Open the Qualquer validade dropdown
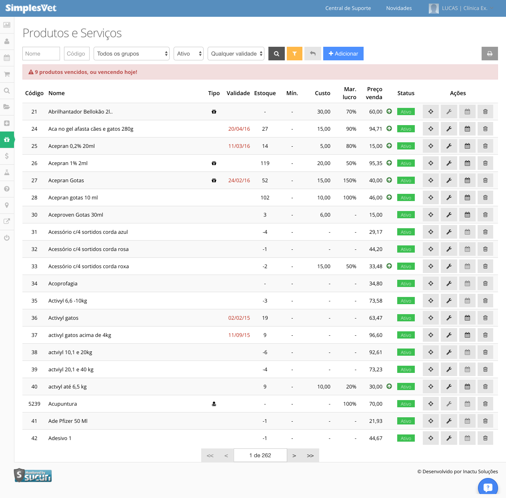This screenshot has height=498, width=506. (236, 54)
